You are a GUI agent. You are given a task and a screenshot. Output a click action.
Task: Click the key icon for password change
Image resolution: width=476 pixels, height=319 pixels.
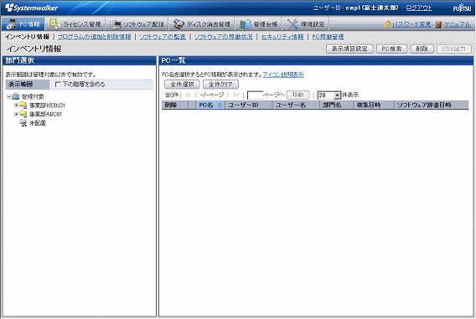[x=386, y=24]
